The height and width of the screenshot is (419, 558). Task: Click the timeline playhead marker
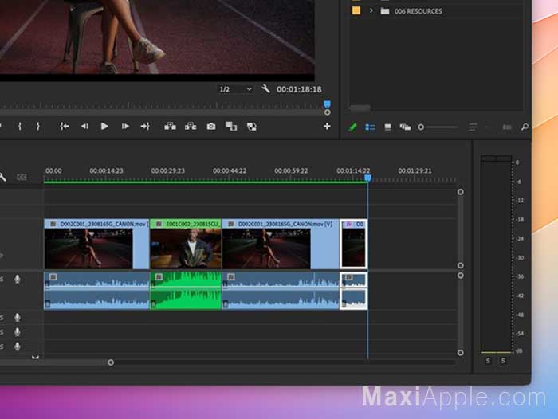(x=368, y=178)
